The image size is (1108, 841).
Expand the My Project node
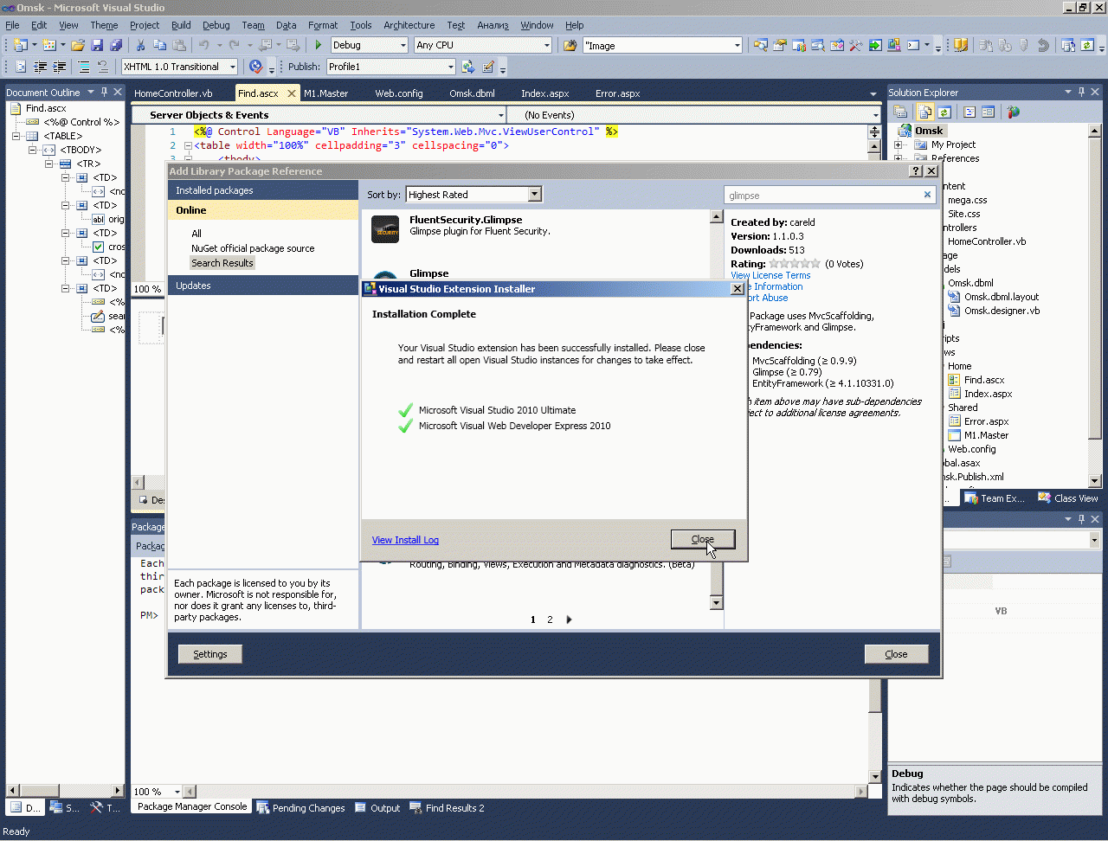[898, 144]
